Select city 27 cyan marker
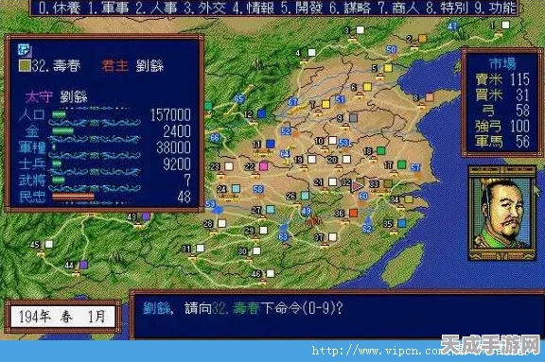This screenshot has width=545, height=362. click(x=270, y=210)
